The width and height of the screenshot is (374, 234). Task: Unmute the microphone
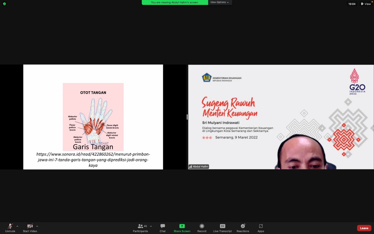(x=10, y=228)
